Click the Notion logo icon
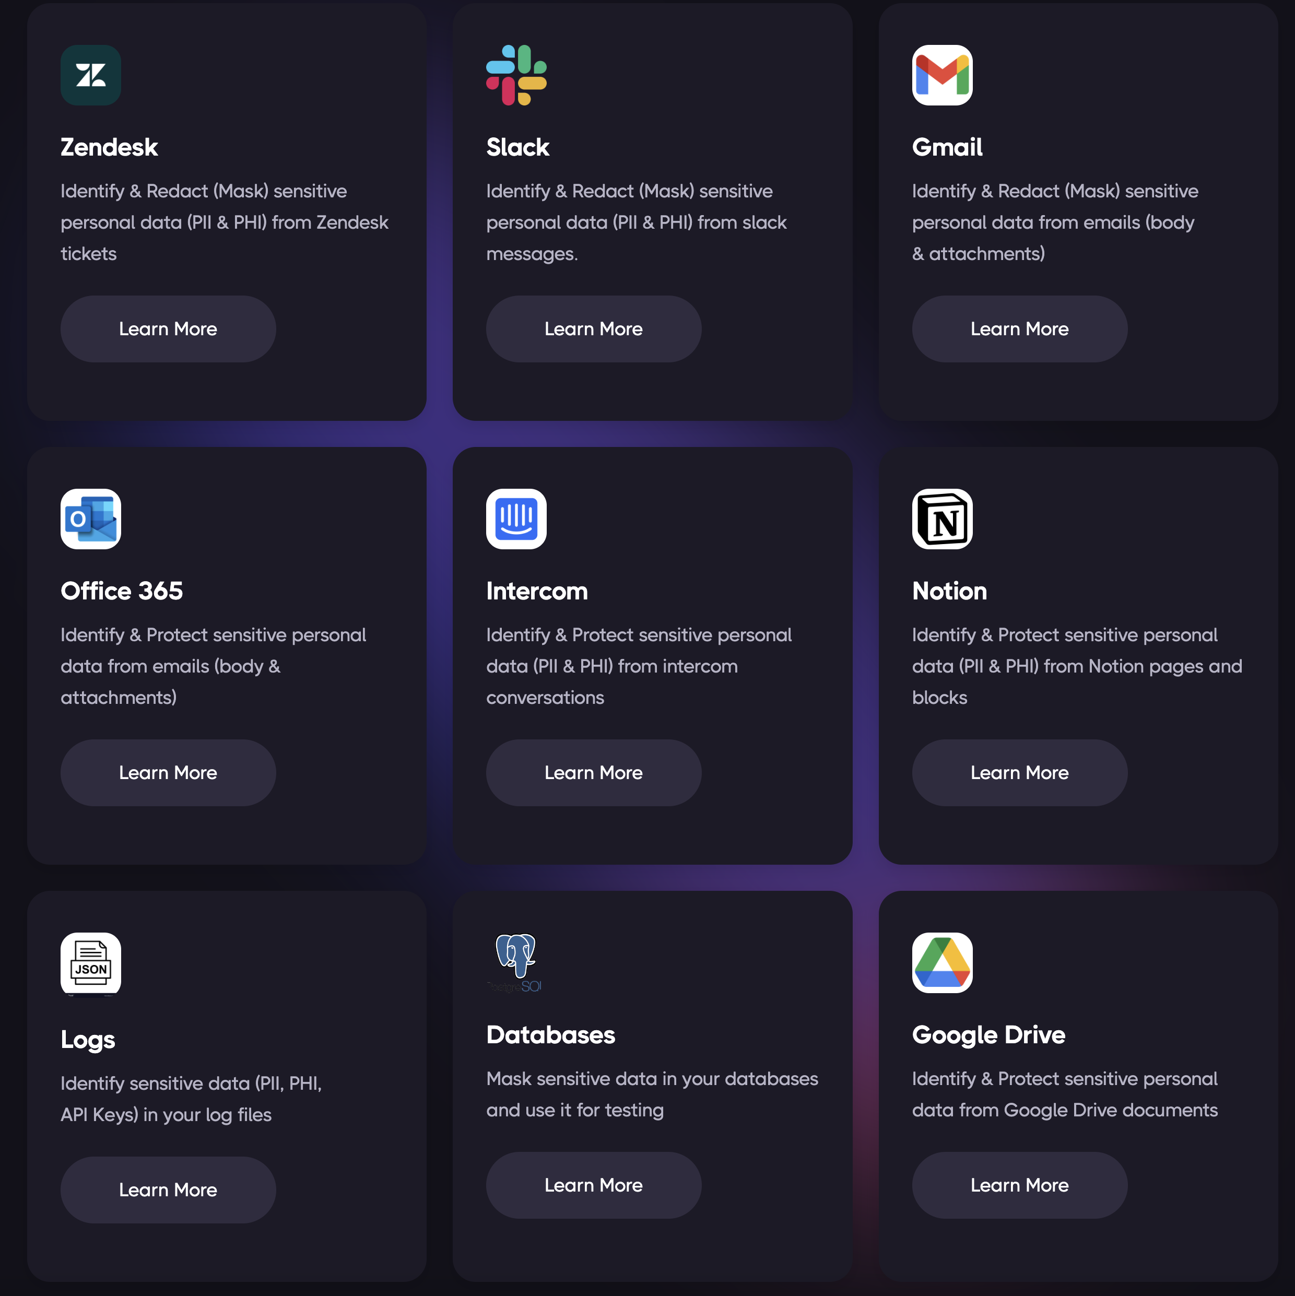1295x1296 pixels. pos(942,519)
